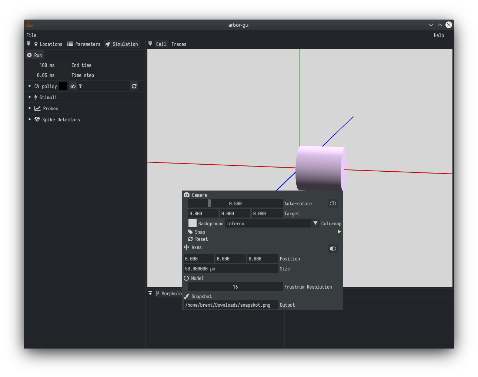This screenshot has height=377, width=478.
Task: Click Snap in the Camera menu
Action: click(x=200, y=232)
